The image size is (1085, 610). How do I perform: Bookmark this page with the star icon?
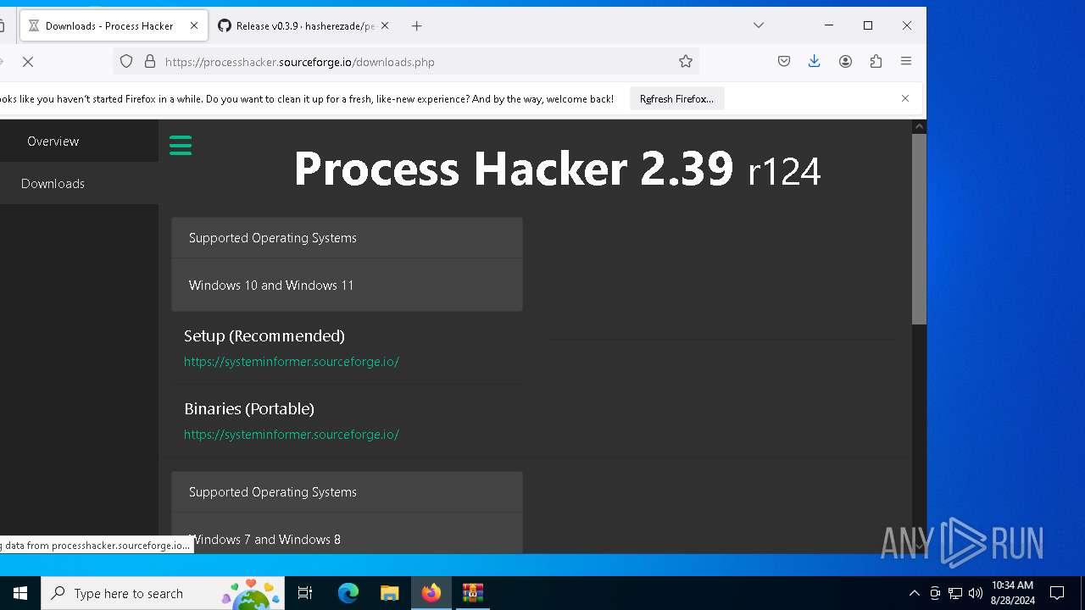coord(686,61)
